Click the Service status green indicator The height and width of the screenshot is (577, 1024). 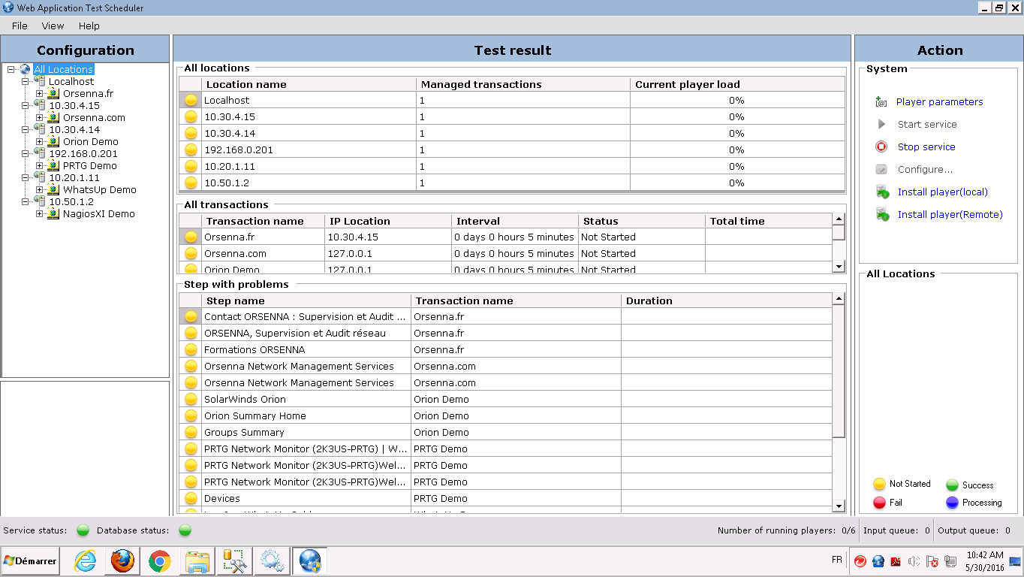tap(83, 530)
